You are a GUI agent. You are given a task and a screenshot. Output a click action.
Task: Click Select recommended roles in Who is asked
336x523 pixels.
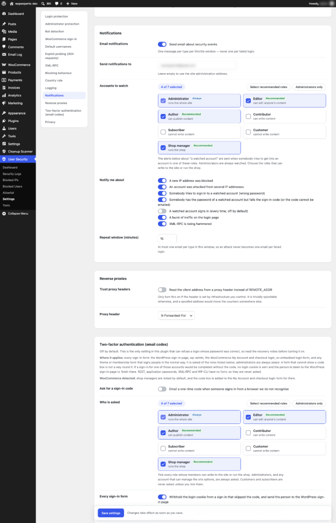pos(268,404)
